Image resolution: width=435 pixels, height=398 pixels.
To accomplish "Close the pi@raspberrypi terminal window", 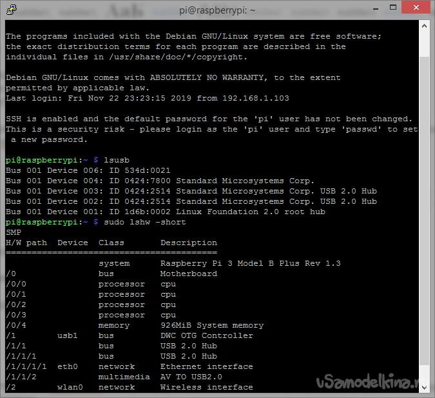I will click(x=416, y=8).
